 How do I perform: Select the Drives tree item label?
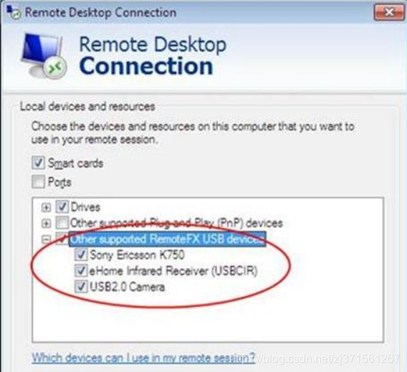click(x=85, y=207)
